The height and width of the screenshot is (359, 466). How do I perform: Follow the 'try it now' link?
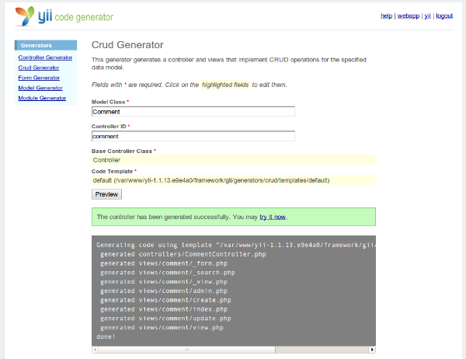click(x=273, y=217)
